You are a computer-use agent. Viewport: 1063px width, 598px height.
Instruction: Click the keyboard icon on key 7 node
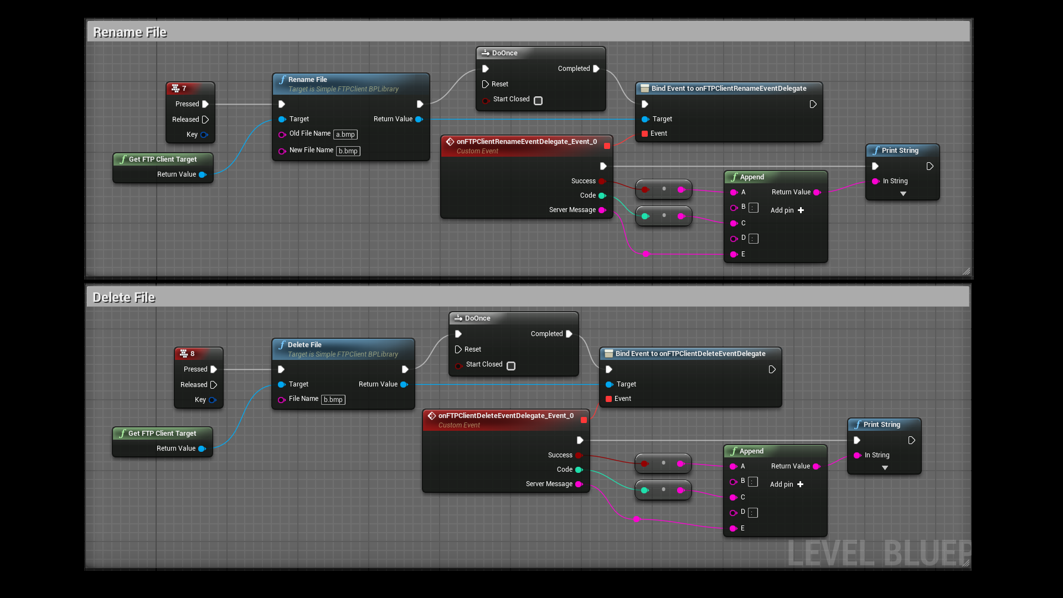pos(175,89)
